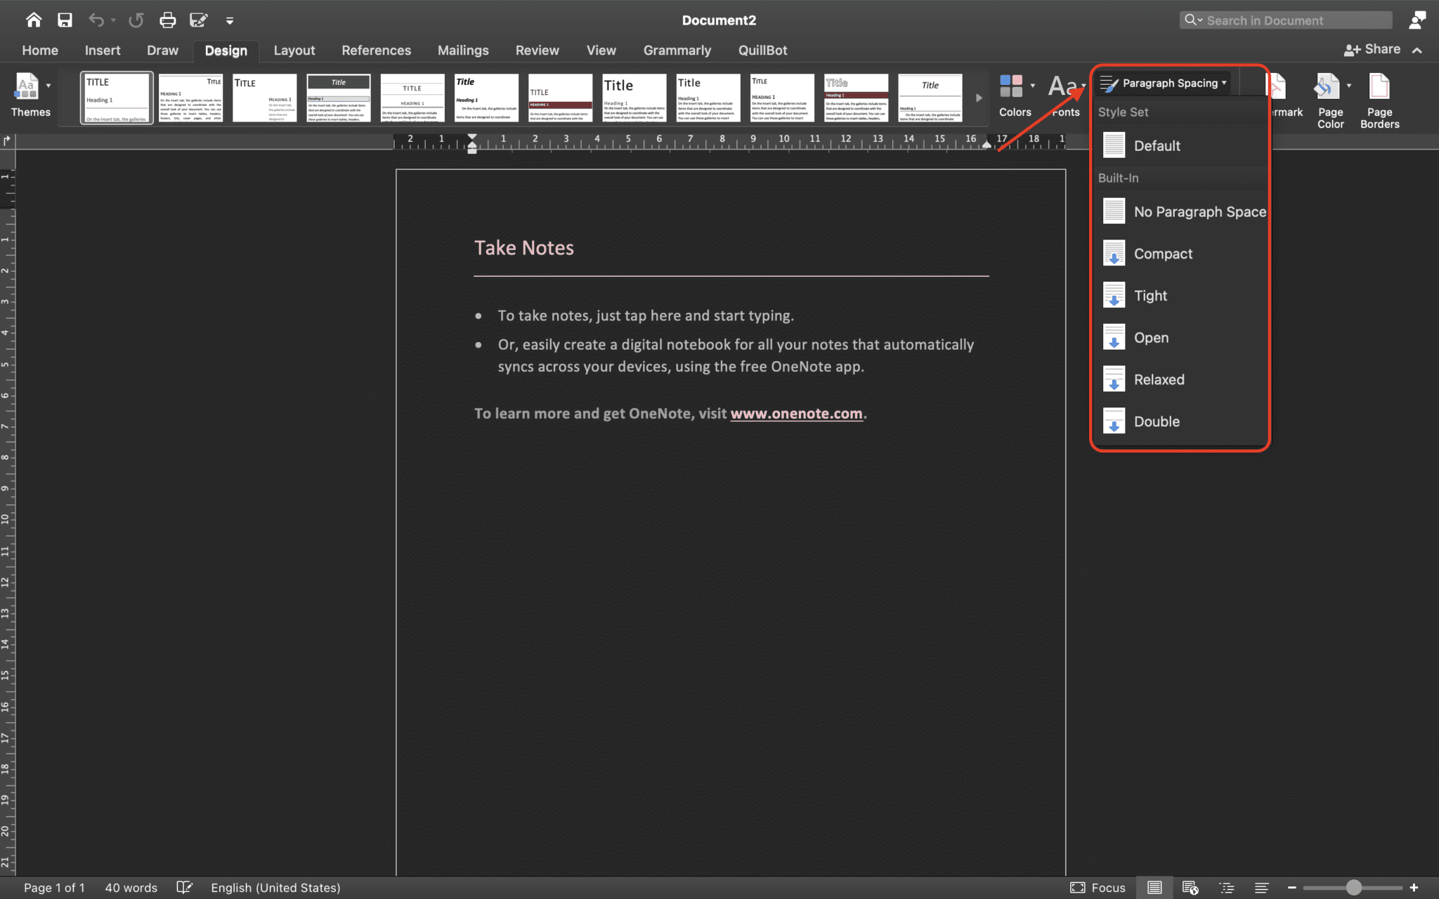
Task: Open the Paragraph Spacing dropdown
Action: (x=1162, y=83)
